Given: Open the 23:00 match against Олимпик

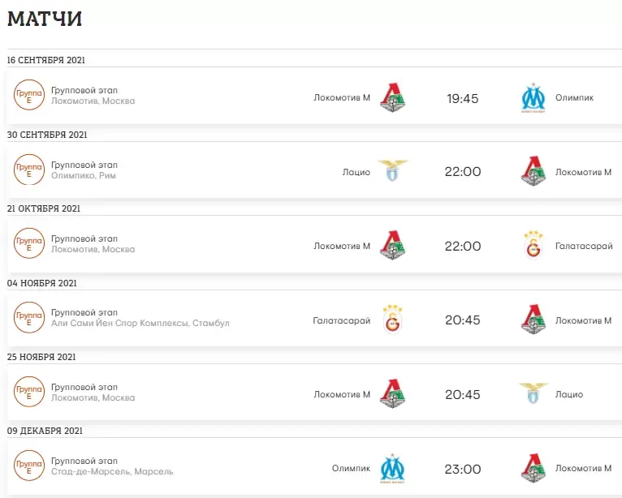Looking at the screenshot, I should pyautogui.click(x=463, y=469).
